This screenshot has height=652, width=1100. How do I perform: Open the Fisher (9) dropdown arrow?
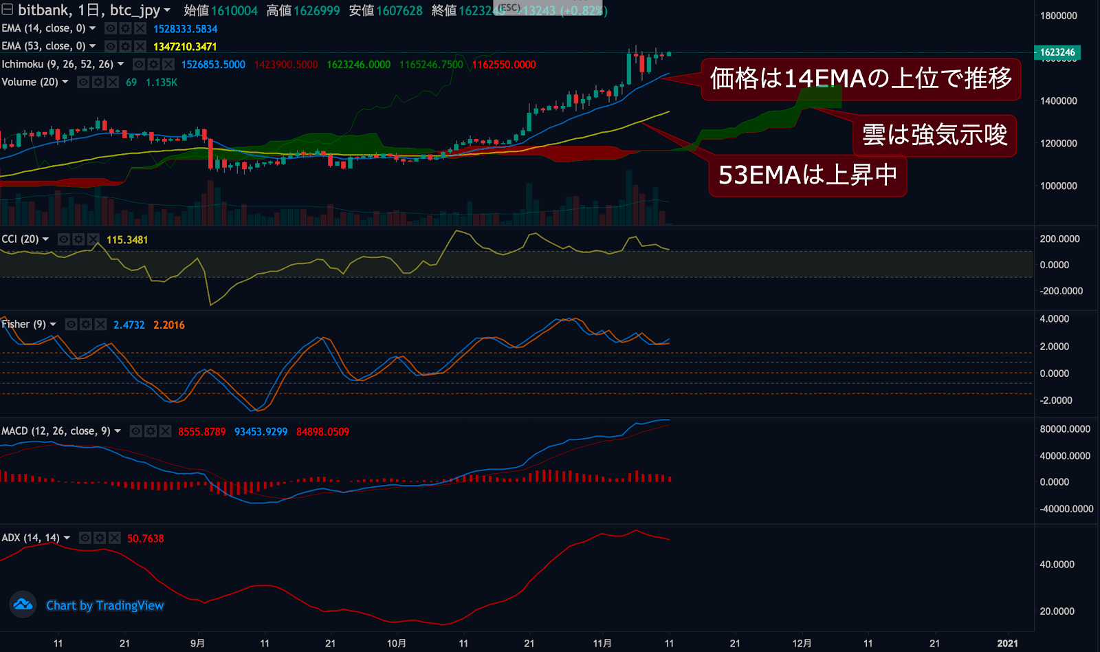[x=53, y=325]
